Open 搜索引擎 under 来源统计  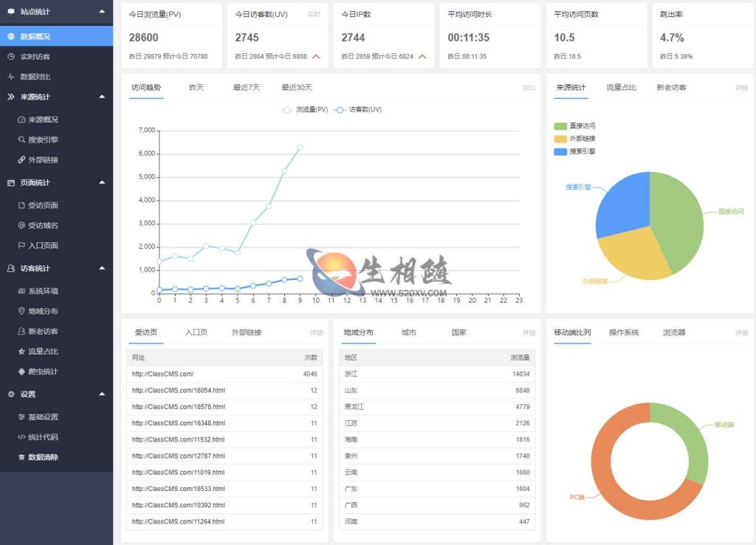[52, 140]
